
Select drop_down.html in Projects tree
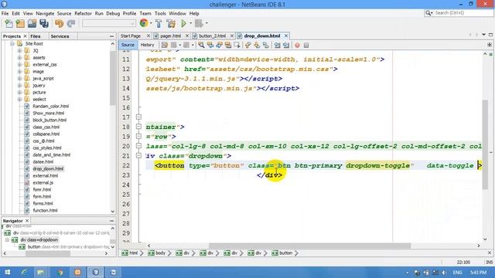(x=48, y=168)
